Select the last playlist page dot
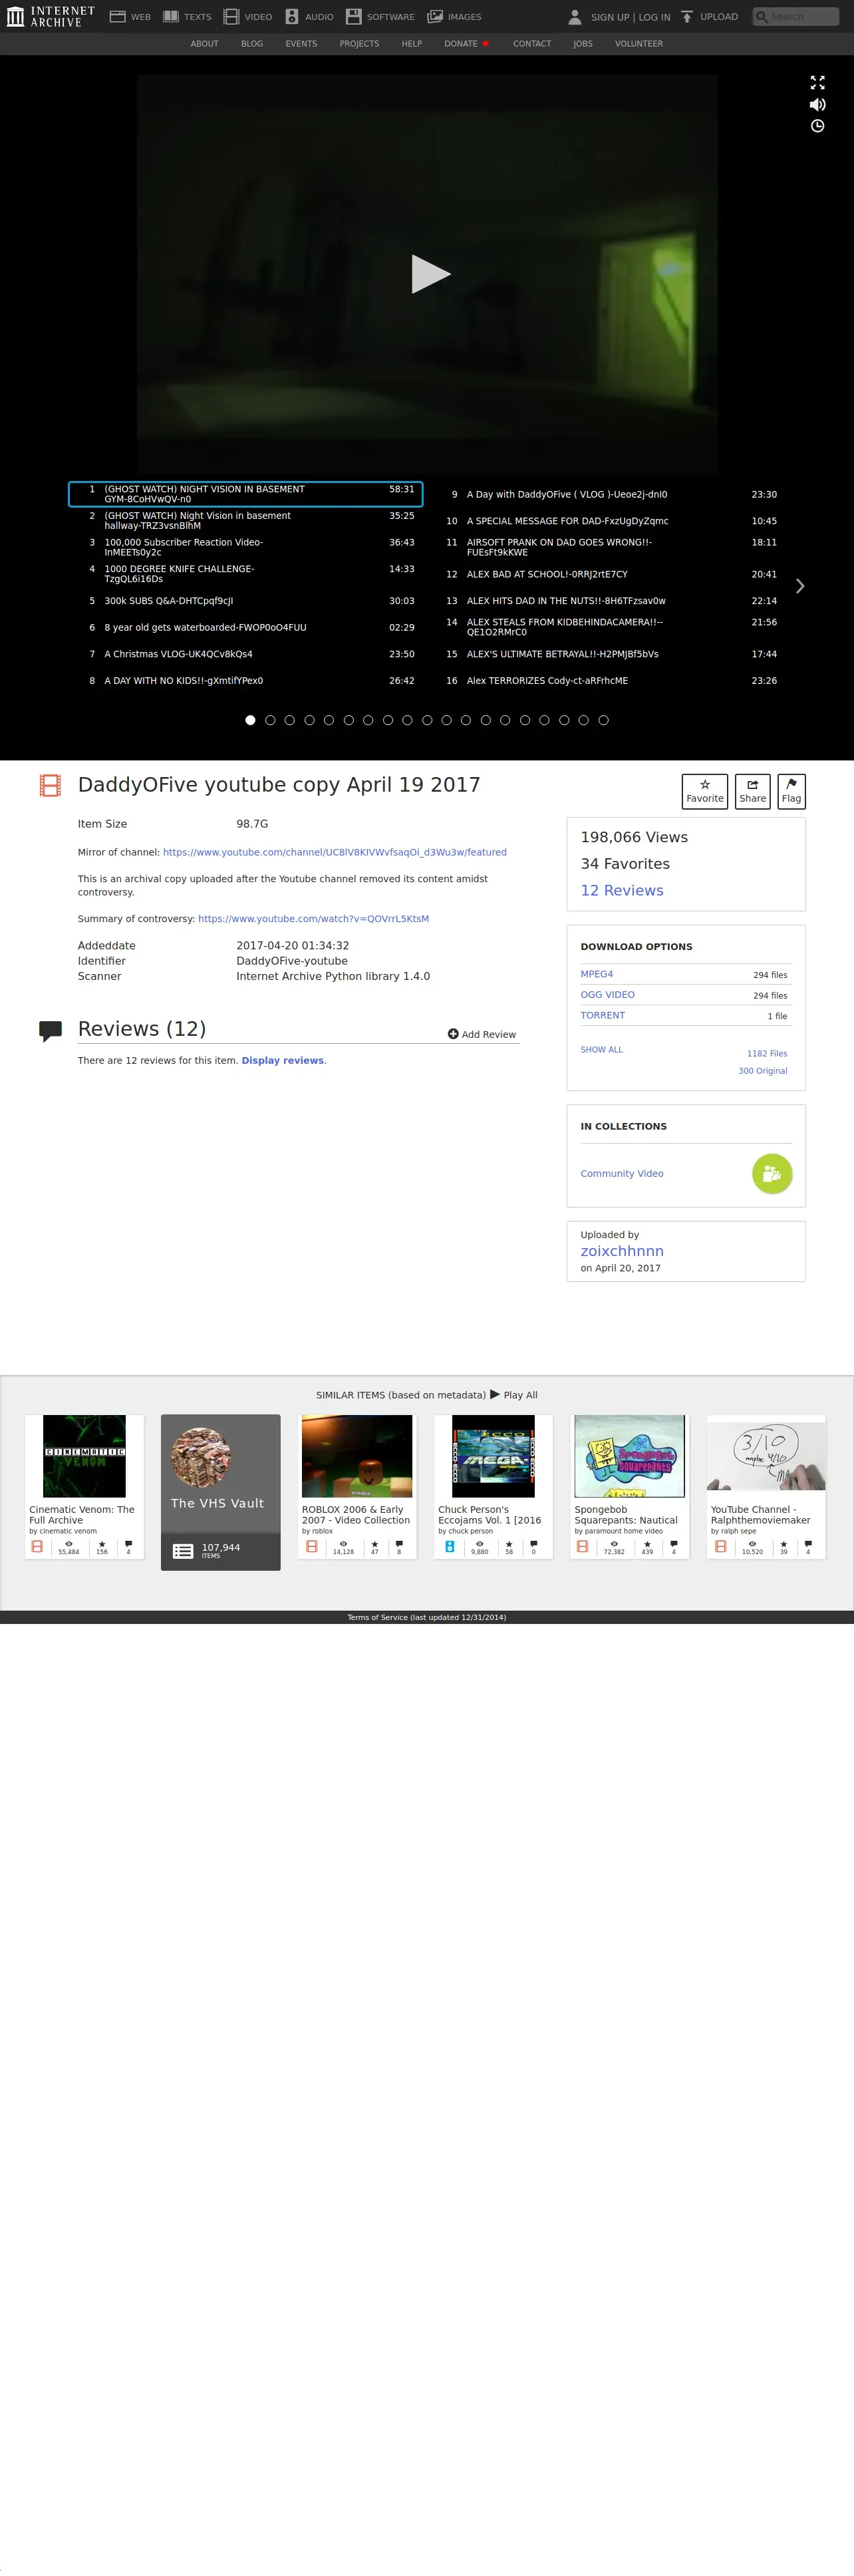Image resolution: width=854 pixels, height=2576 pixels. 603,720
